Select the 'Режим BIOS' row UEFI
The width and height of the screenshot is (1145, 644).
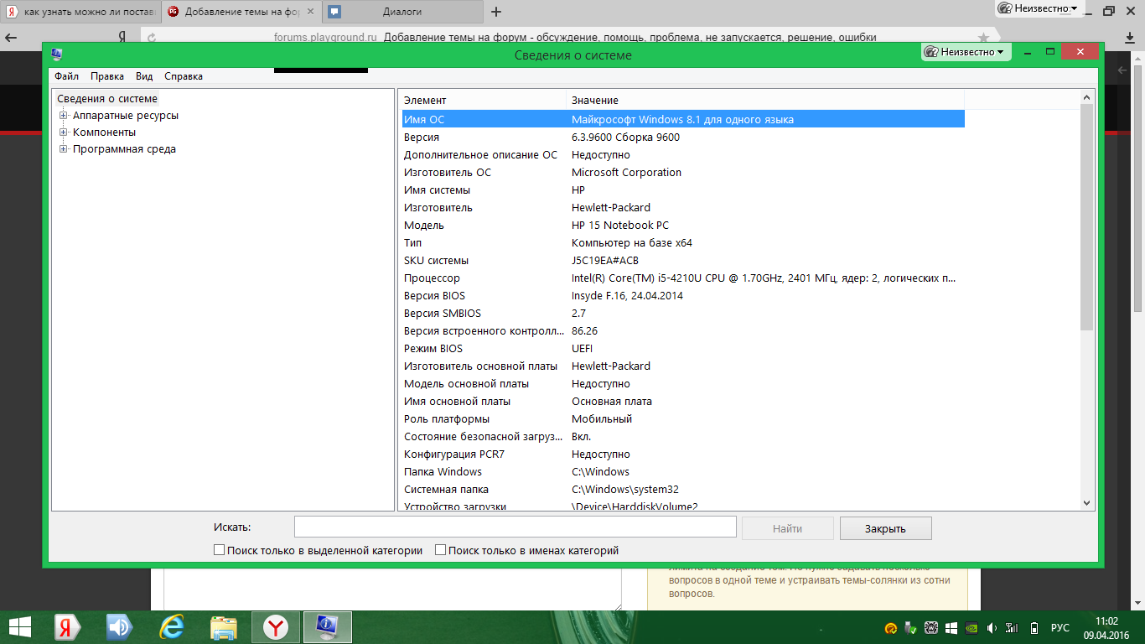coord(683,348)
